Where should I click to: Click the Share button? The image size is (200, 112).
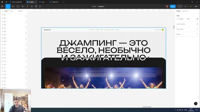(x=173, y=6)
